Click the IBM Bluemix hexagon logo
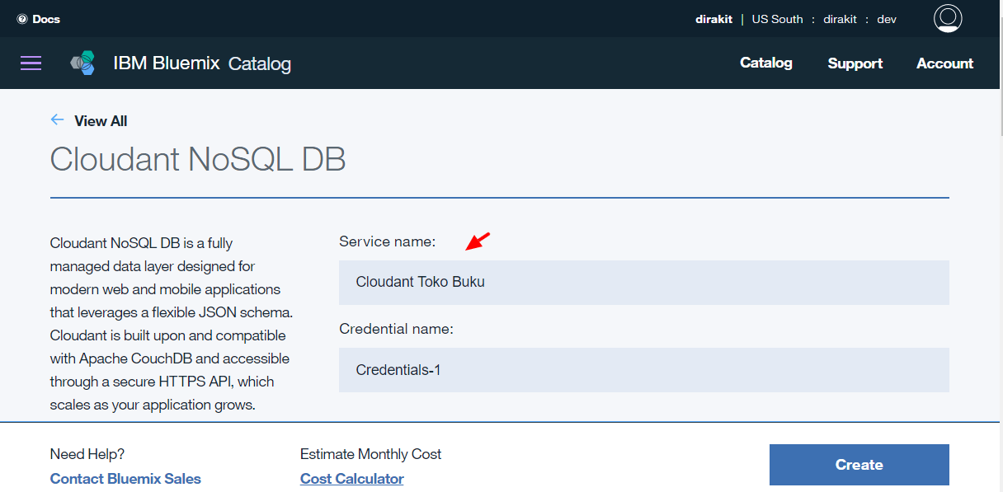Viewport: 1003px width, 492px height. [82, 63]
